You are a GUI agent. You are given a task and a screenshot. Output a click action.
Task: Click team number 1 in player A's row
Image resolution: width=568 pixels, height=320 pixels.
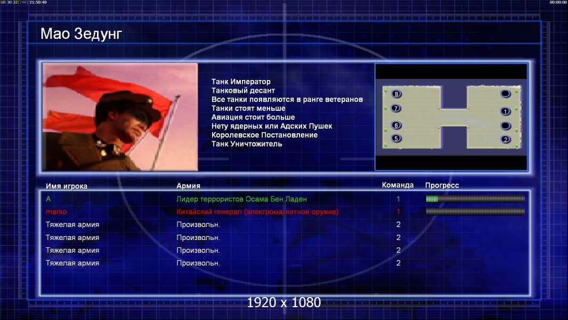point(398,199)
